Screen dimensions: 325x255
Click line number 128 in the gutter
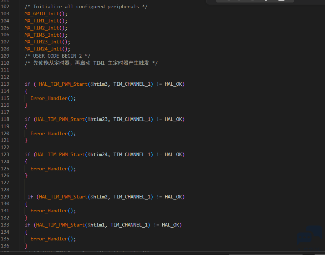pyautogui.click(x=5, y=190)
